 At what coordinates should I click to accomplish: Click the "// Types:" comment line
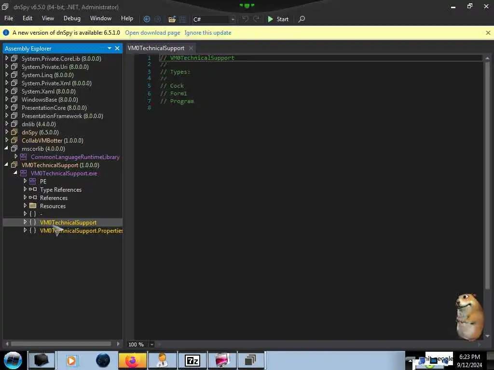(175, 72)
